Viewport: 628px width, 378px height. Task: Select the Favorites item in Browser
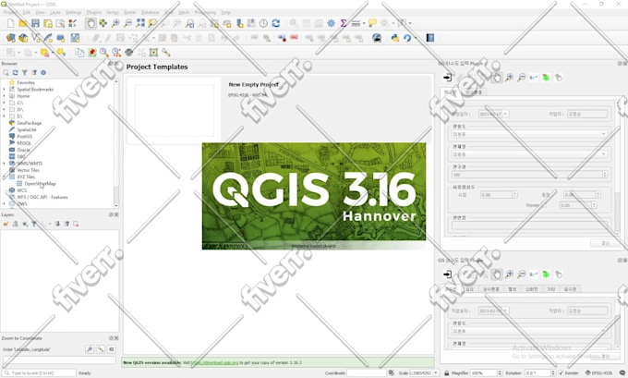(x=26, y=82)
